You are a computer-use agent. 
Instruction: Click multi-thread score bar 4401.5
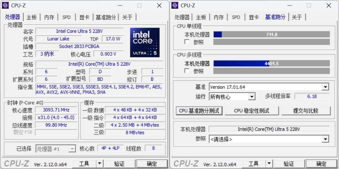click(x=271, y=64)
